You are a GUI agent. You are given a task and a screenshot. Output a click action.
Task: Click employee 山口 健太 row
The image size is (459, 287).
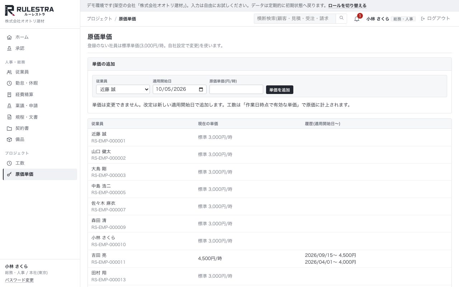[x=269, y=155]
